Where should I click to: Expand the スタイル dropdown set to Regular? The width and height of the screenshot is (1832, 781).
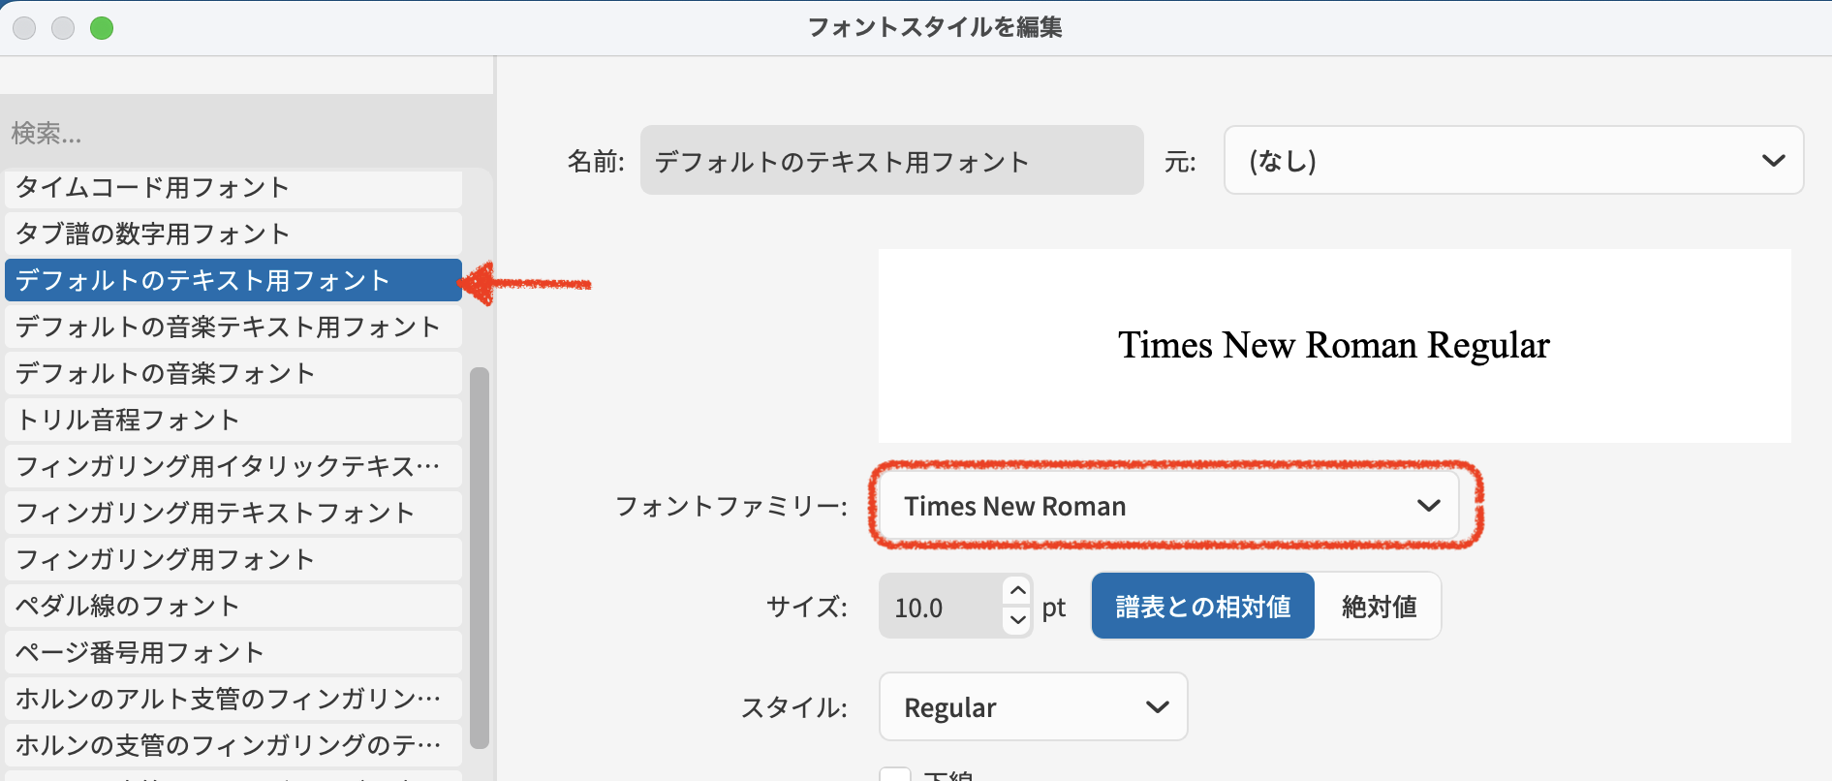tap(1033, 707)
